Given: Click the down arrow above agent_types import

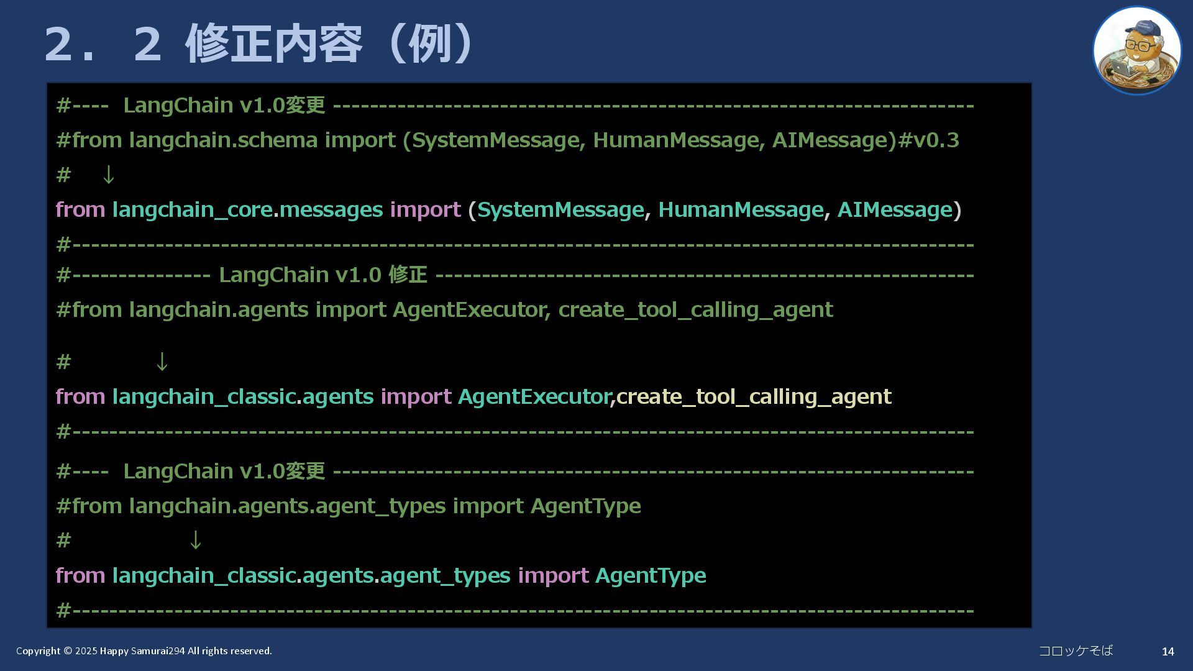Looking at the screenshot, I should click(x=195, y=541).
